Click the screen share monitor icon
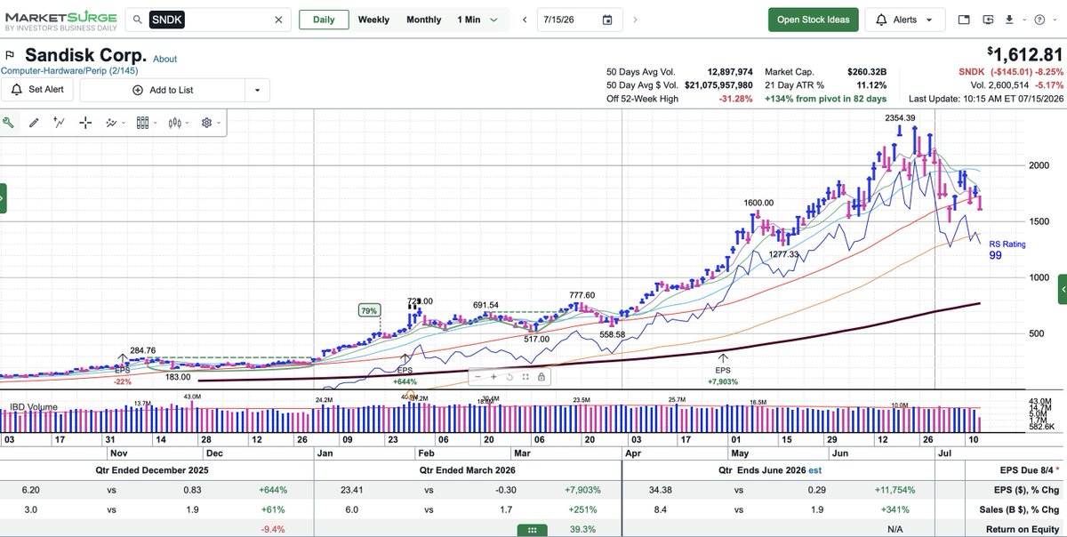The width and height of the screenshot is (1067, 537). tap(990, 20)
